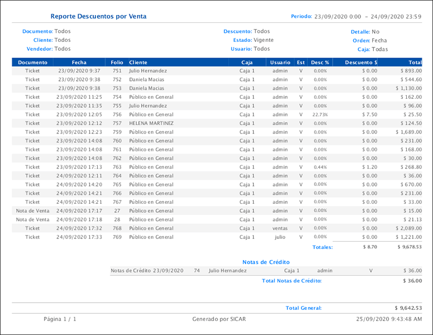Click the 'Totales:' label
Viewport: 433px width, 335px height.
323,247
